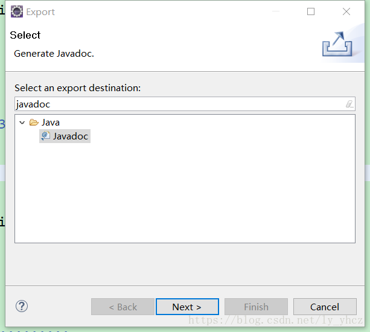The width and height of the screenshot is (370, 332).
Task: Click the Java folder icon
Action: (34, 123)
